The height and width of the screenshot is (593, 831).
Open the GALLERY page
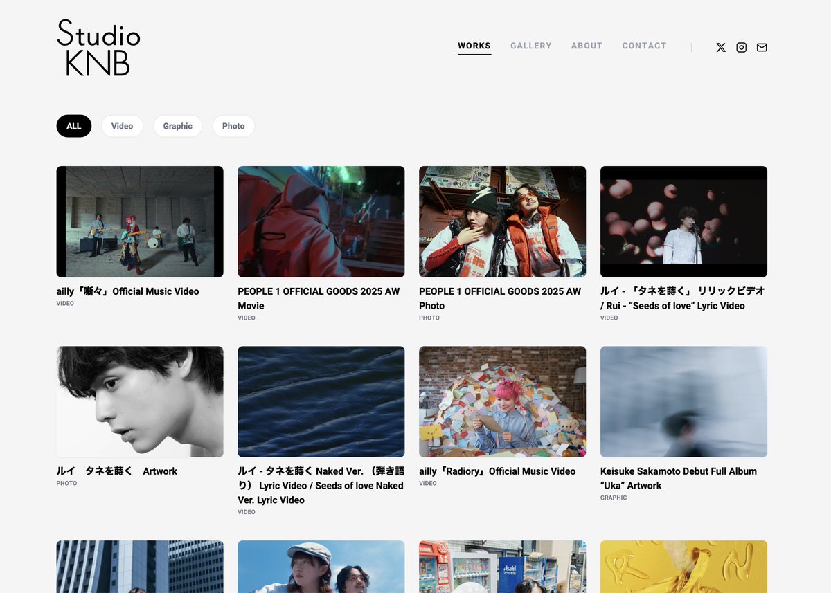click(531, 46)
